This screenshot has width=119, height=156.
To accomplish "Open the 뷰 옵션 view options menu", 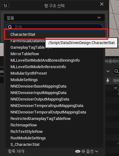I will tap(87, 151).
